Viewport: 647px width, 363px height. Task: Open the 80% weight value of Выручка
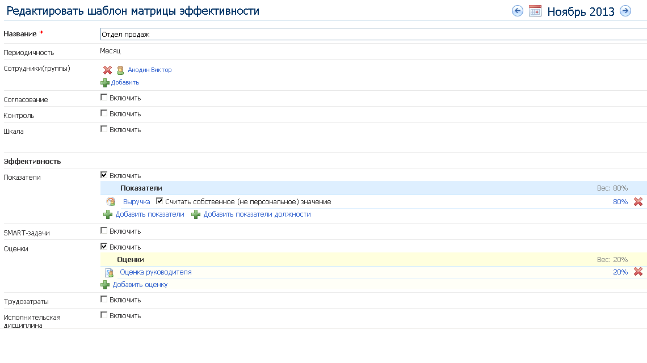coord(620,202)
